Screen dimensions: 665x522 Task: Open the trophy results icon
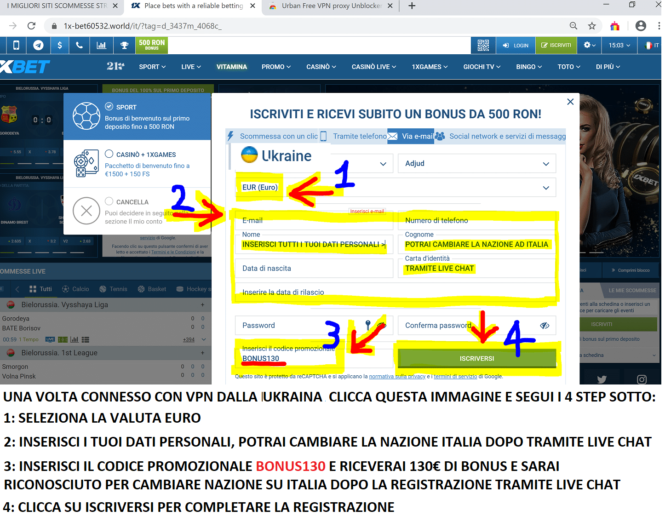(124, 46)
